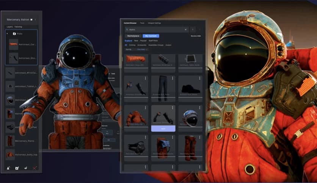Image resolution: width=317 pixels, height=183 pixels.
Task: Click the square button right of search field
Action: pos(193,29)
